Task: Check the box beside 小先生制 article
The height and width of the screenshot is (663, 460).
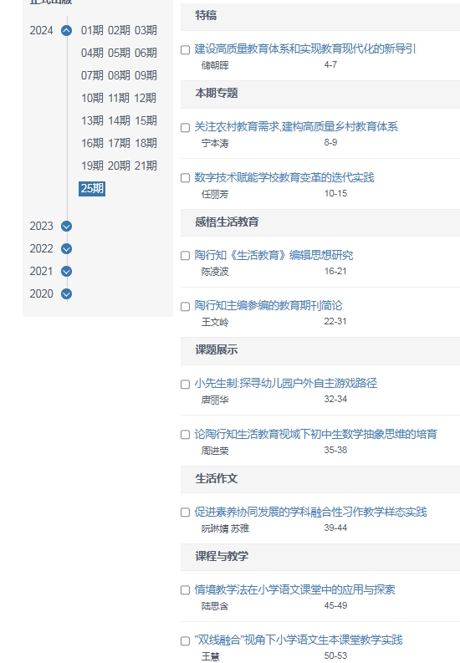Action: click(185, 385)
